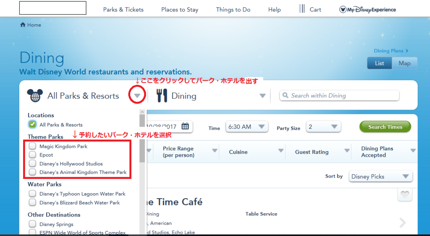
Task: Click the Table Service label
Action: [261, 214]
